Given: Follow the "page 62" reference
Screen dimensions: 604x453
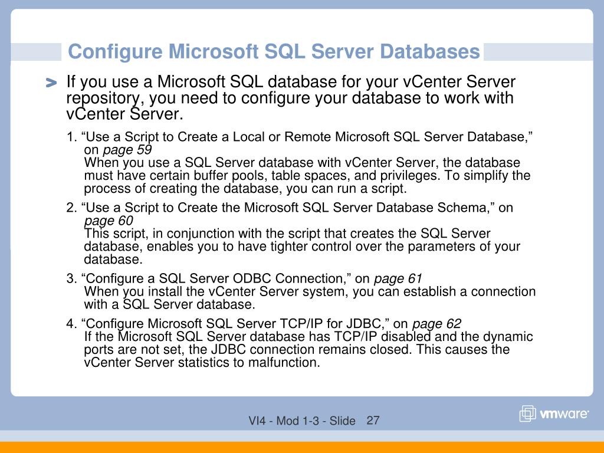Looking at the screenshot, I should click(436, 324).
